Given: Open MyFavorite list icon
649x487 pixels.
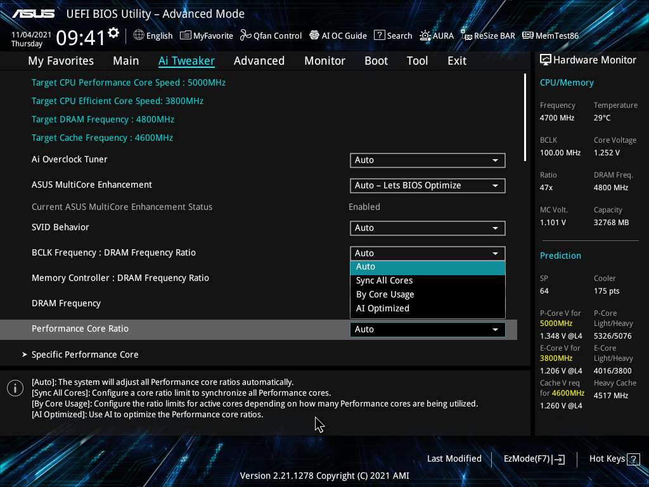Looking at the screenshot, I should pyautogui.click(x=186, y=36).
